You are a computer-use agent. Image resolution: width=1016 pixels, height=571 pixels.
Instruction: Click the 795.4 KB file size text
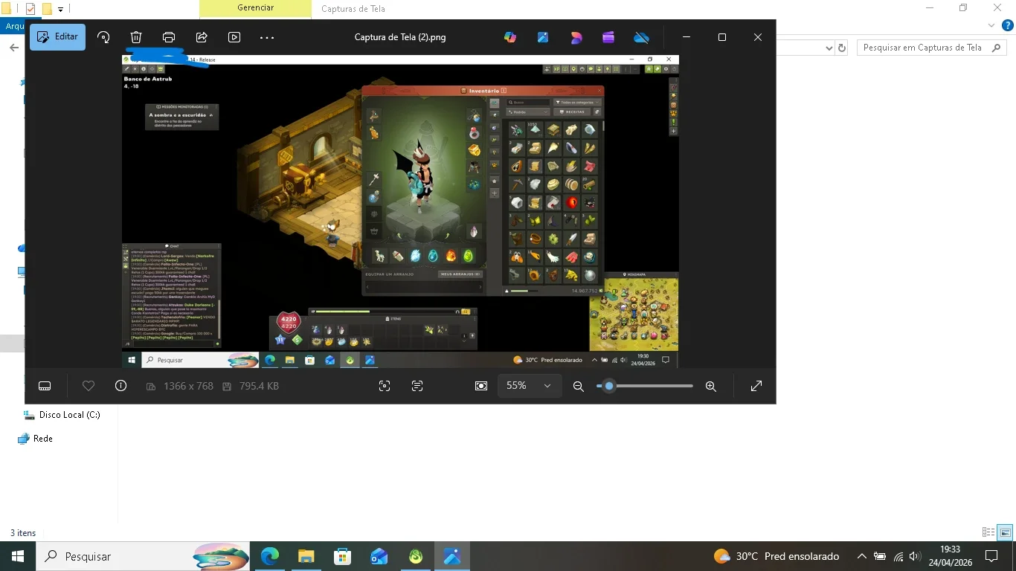(259, 386)
